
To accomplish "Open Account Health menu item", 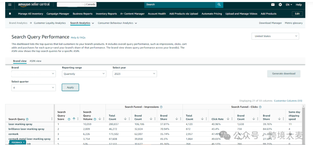I will pyautogui.click(x=157, y=14).
